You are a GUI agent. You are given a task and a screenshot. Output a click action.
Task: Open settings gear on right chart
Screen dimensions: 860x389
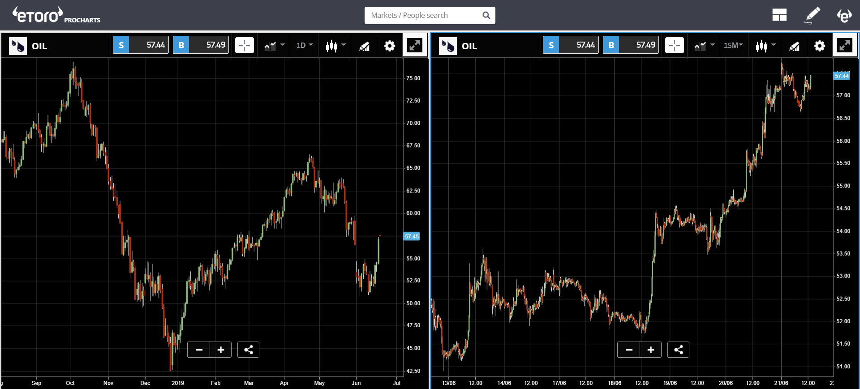pos(820,46)
